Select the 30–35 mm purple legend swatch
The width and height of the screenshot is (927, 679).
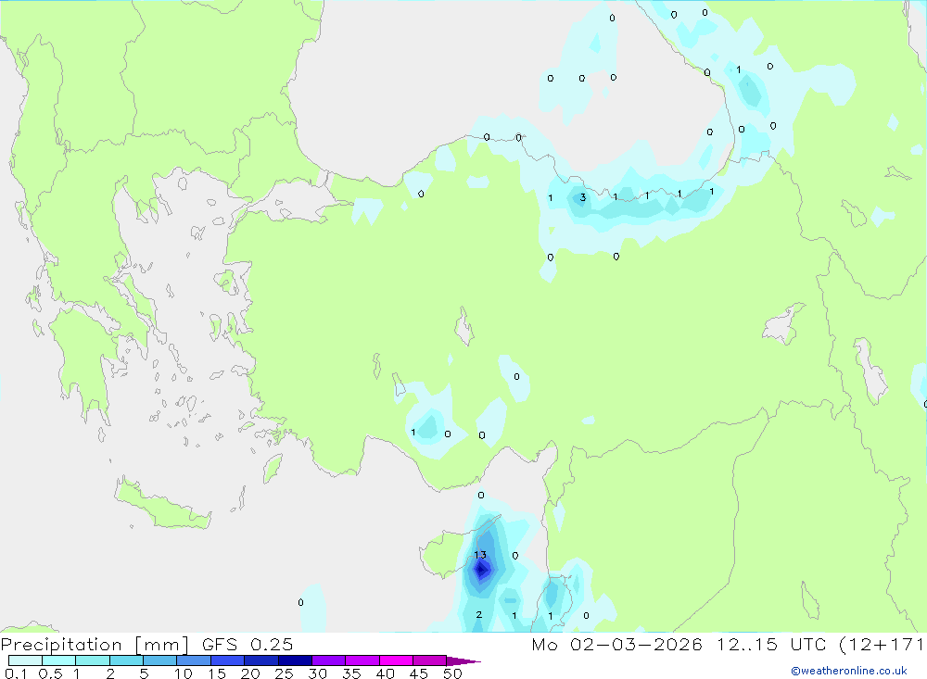329,660
